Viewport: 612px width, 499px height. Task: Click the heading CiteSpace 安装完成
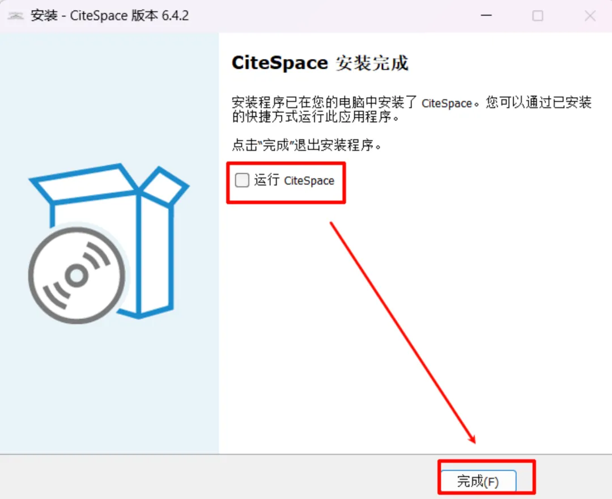[320, 63]
